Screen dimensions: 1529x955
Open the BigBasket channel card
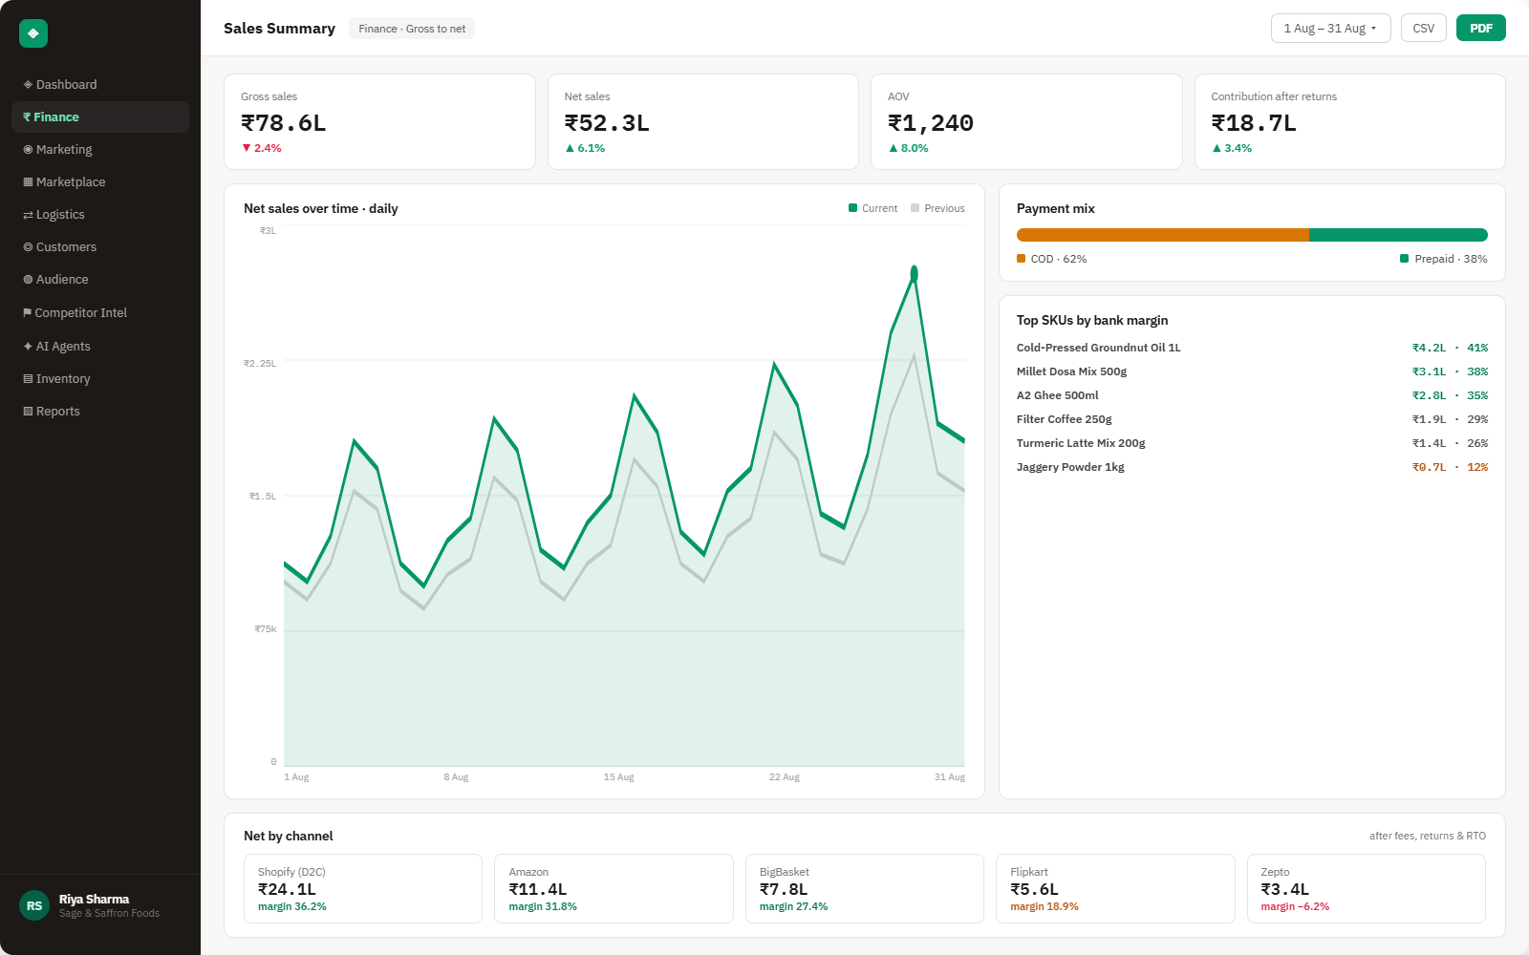tap(865, 889)
